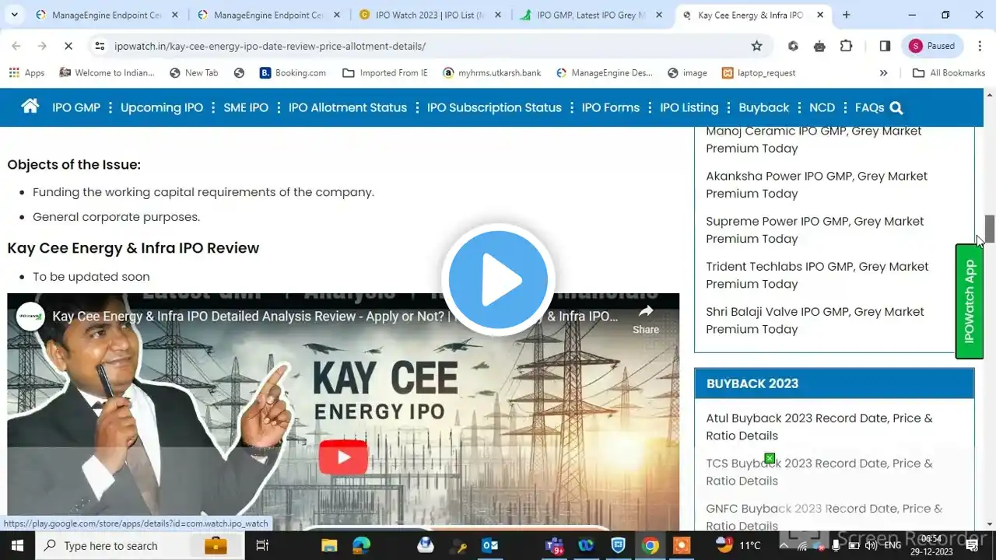The image size is (996, 560).
Task: Open the site search magnifier icon
Action: tap(896, 108)
